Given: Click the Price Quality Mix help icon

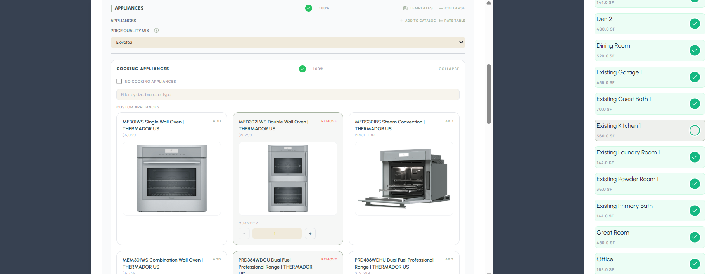Looking at the screenshot, I should coord(156,31).
